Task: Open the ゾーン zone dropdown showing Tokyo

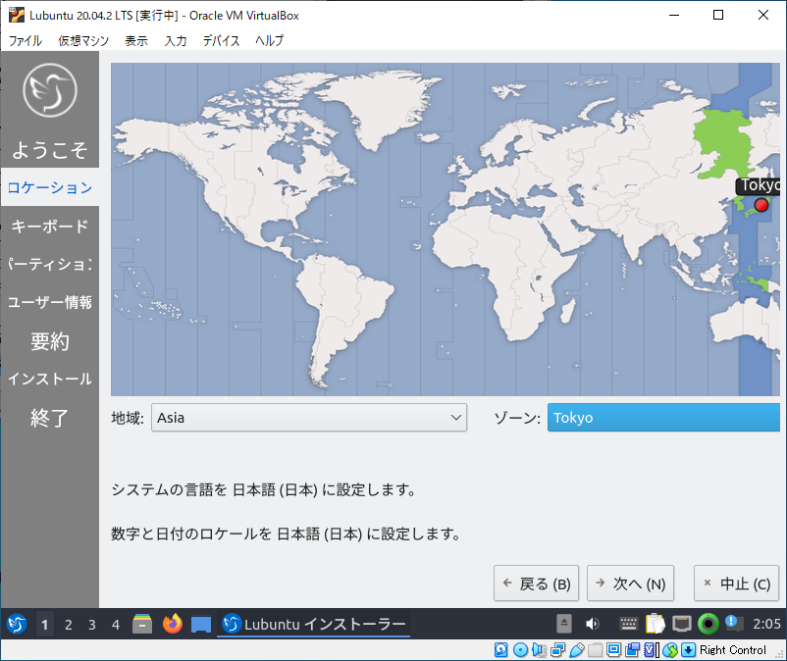Action: (663, 417)
